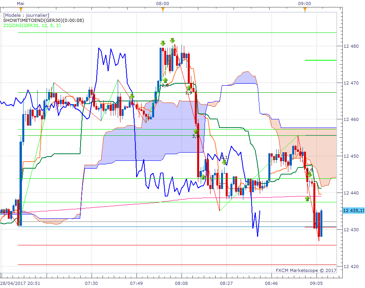
Task: Click the 12 480 price axis label
Action: (x=351, y=46)
